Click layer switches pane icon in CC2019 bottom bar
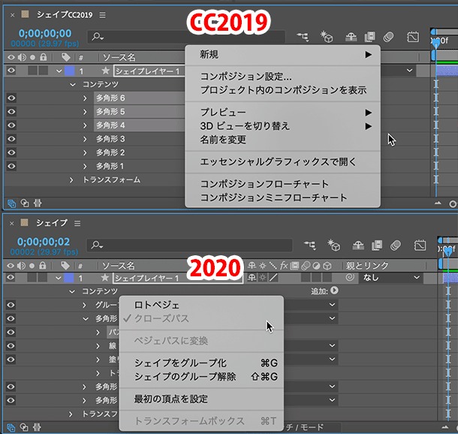This screenshot has width=458, height=434. [11, 203]
